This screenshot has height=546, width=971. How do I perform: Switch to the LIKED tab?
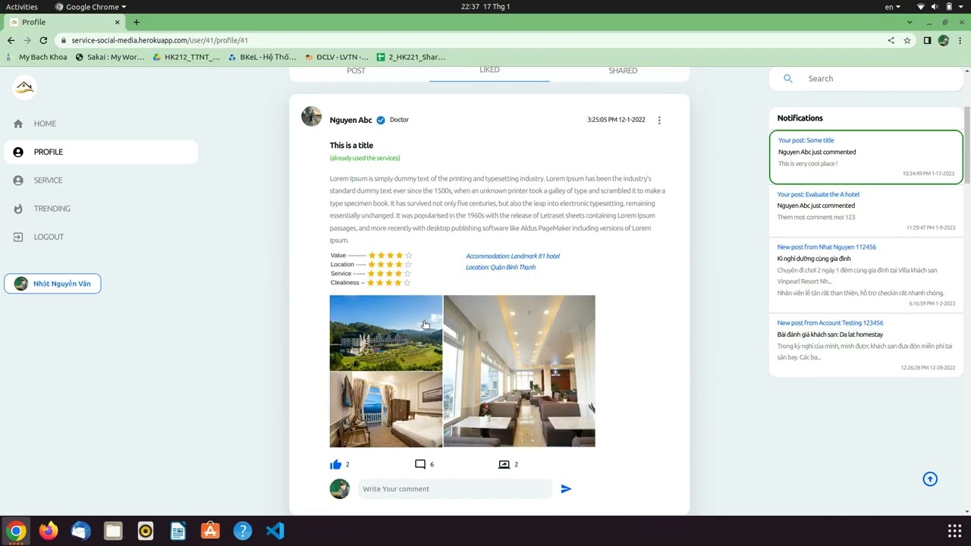coord(489,70)
